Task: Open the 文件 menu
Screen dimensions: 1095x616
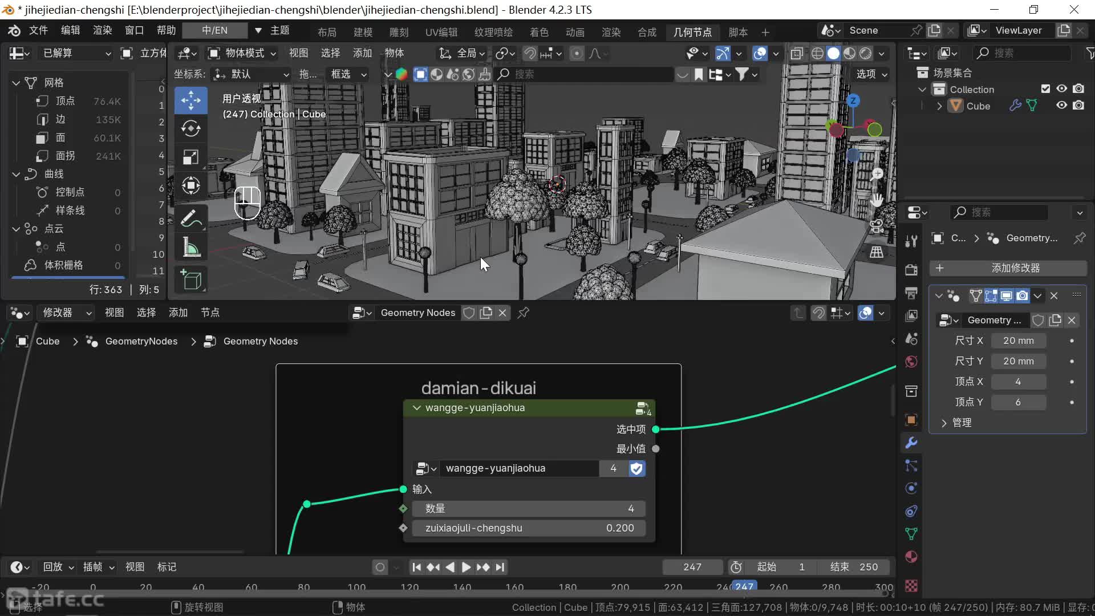Action: pyautogui.click(x=38, y=30)
